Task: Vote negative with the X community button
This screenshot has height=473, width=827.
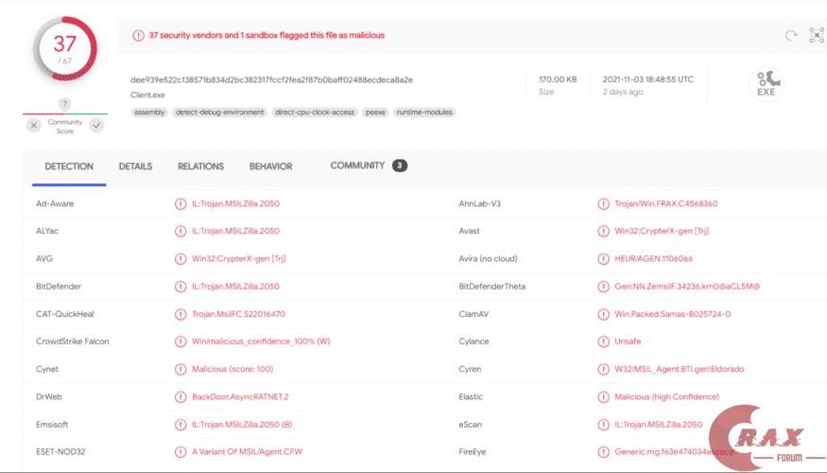Action: 34,125
